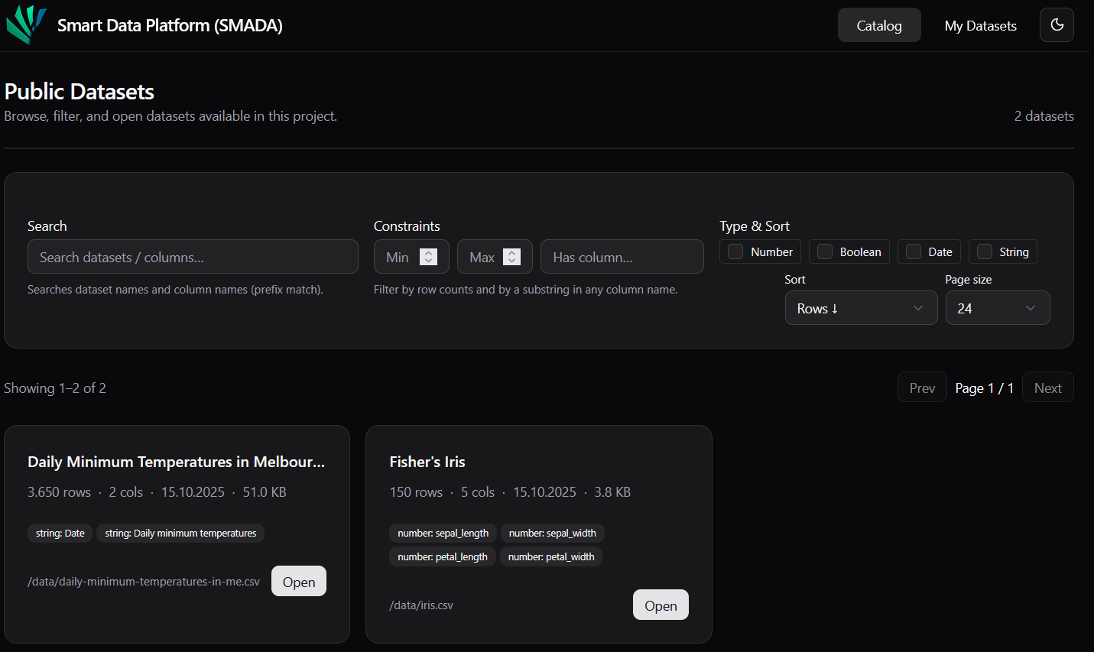
Task: Open the Daily Minimum Temperatures dataset
Action: pyautogui.click(x=299, y=582)
